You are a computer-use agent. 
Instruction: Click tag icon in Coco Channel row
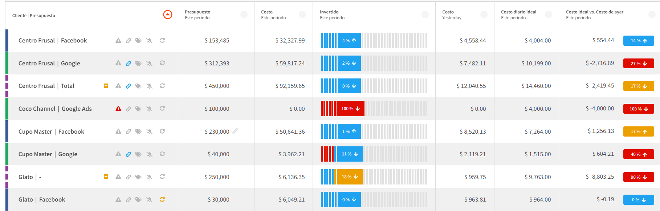[x=138, y=109]
